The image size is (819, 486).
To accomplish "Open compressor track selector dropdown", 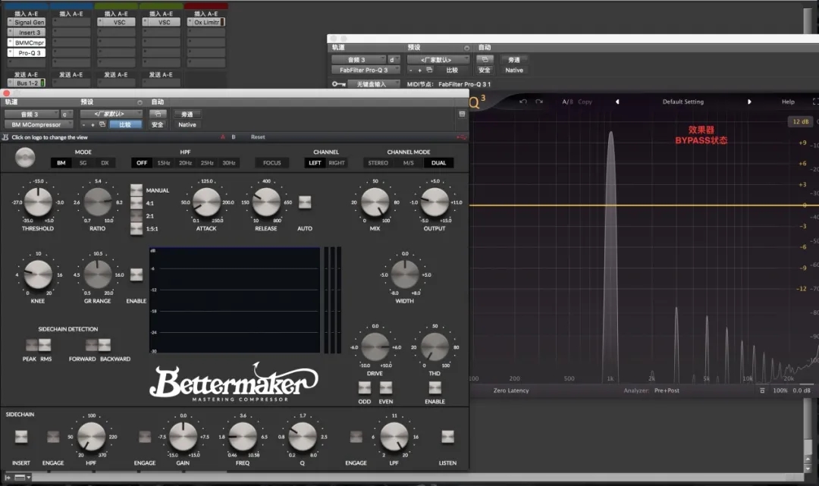I will point(32,114).
